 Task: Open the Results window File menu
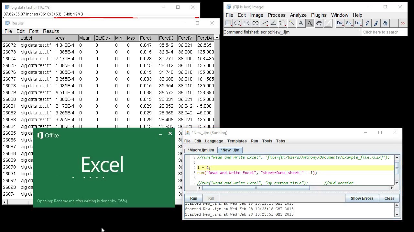click(8, 31)
